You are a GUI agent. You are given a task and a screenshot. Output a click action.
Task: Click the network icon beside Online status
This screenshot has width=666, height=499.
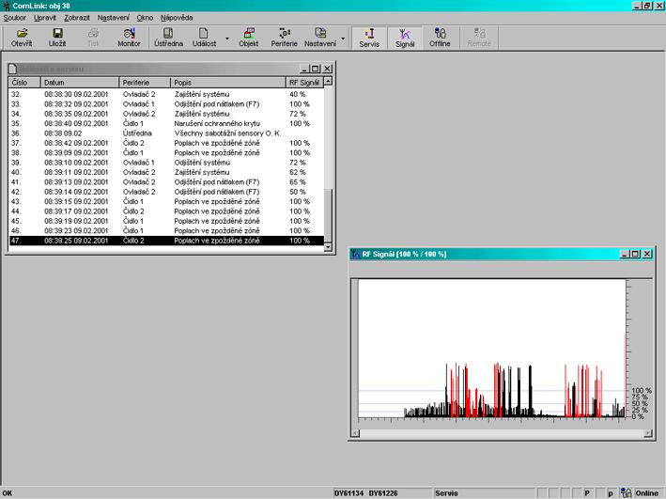[x=626, y=493]
